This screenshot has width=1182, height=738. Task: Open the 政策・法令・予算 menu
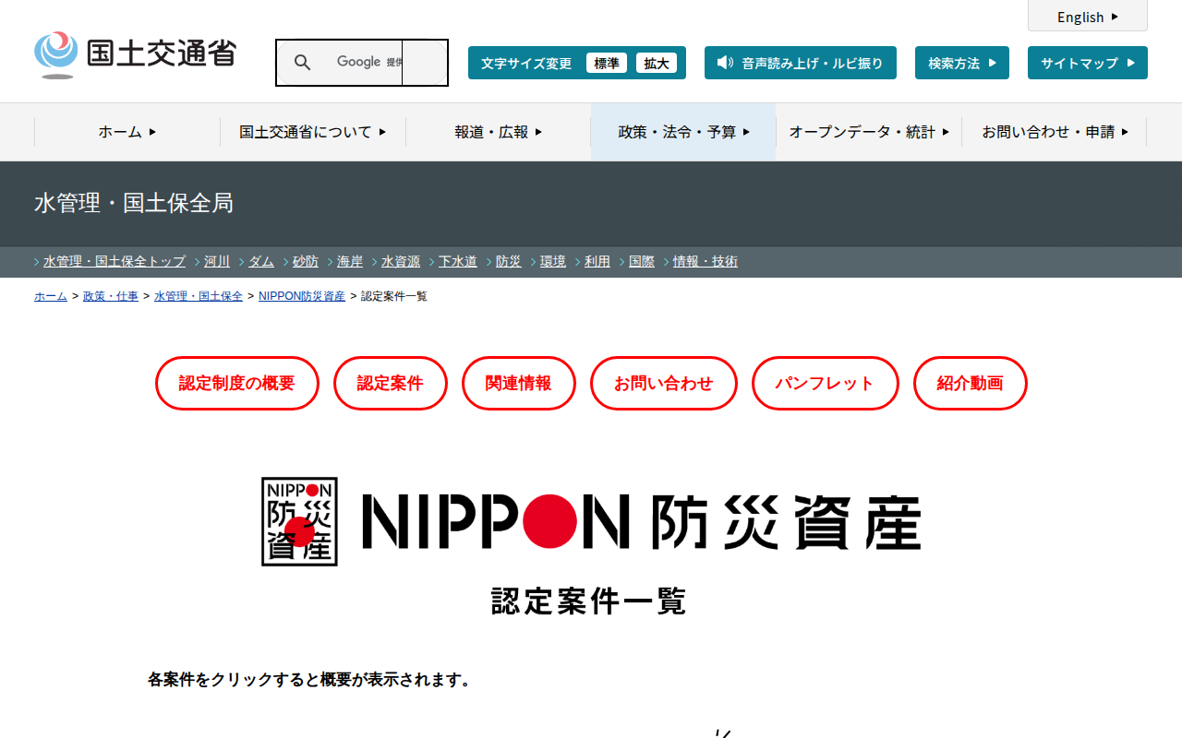pos(683,132)
